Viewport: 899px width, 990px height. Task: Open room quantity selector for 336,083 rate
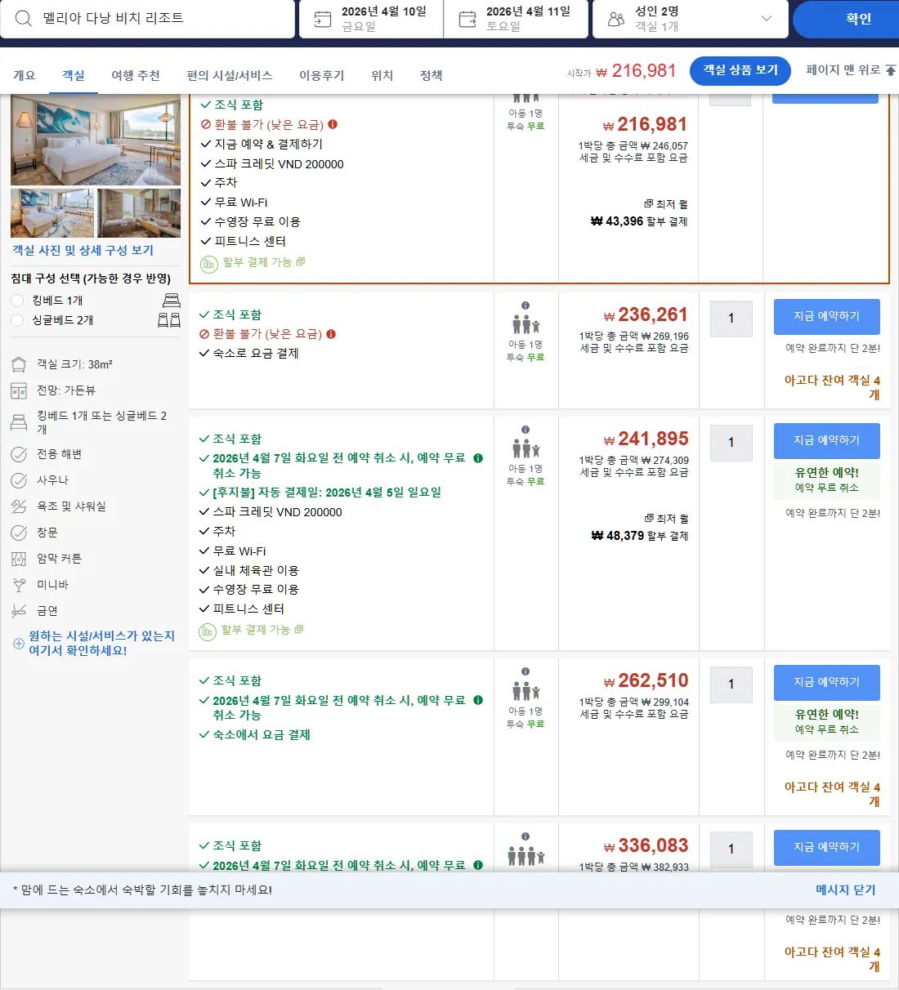point(731,850)
